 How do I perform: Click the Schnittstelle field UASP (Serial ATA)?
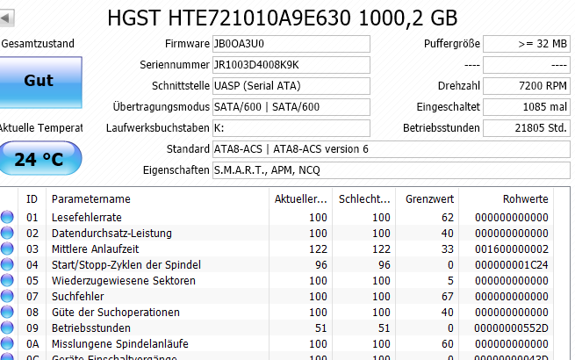[291, 86]
